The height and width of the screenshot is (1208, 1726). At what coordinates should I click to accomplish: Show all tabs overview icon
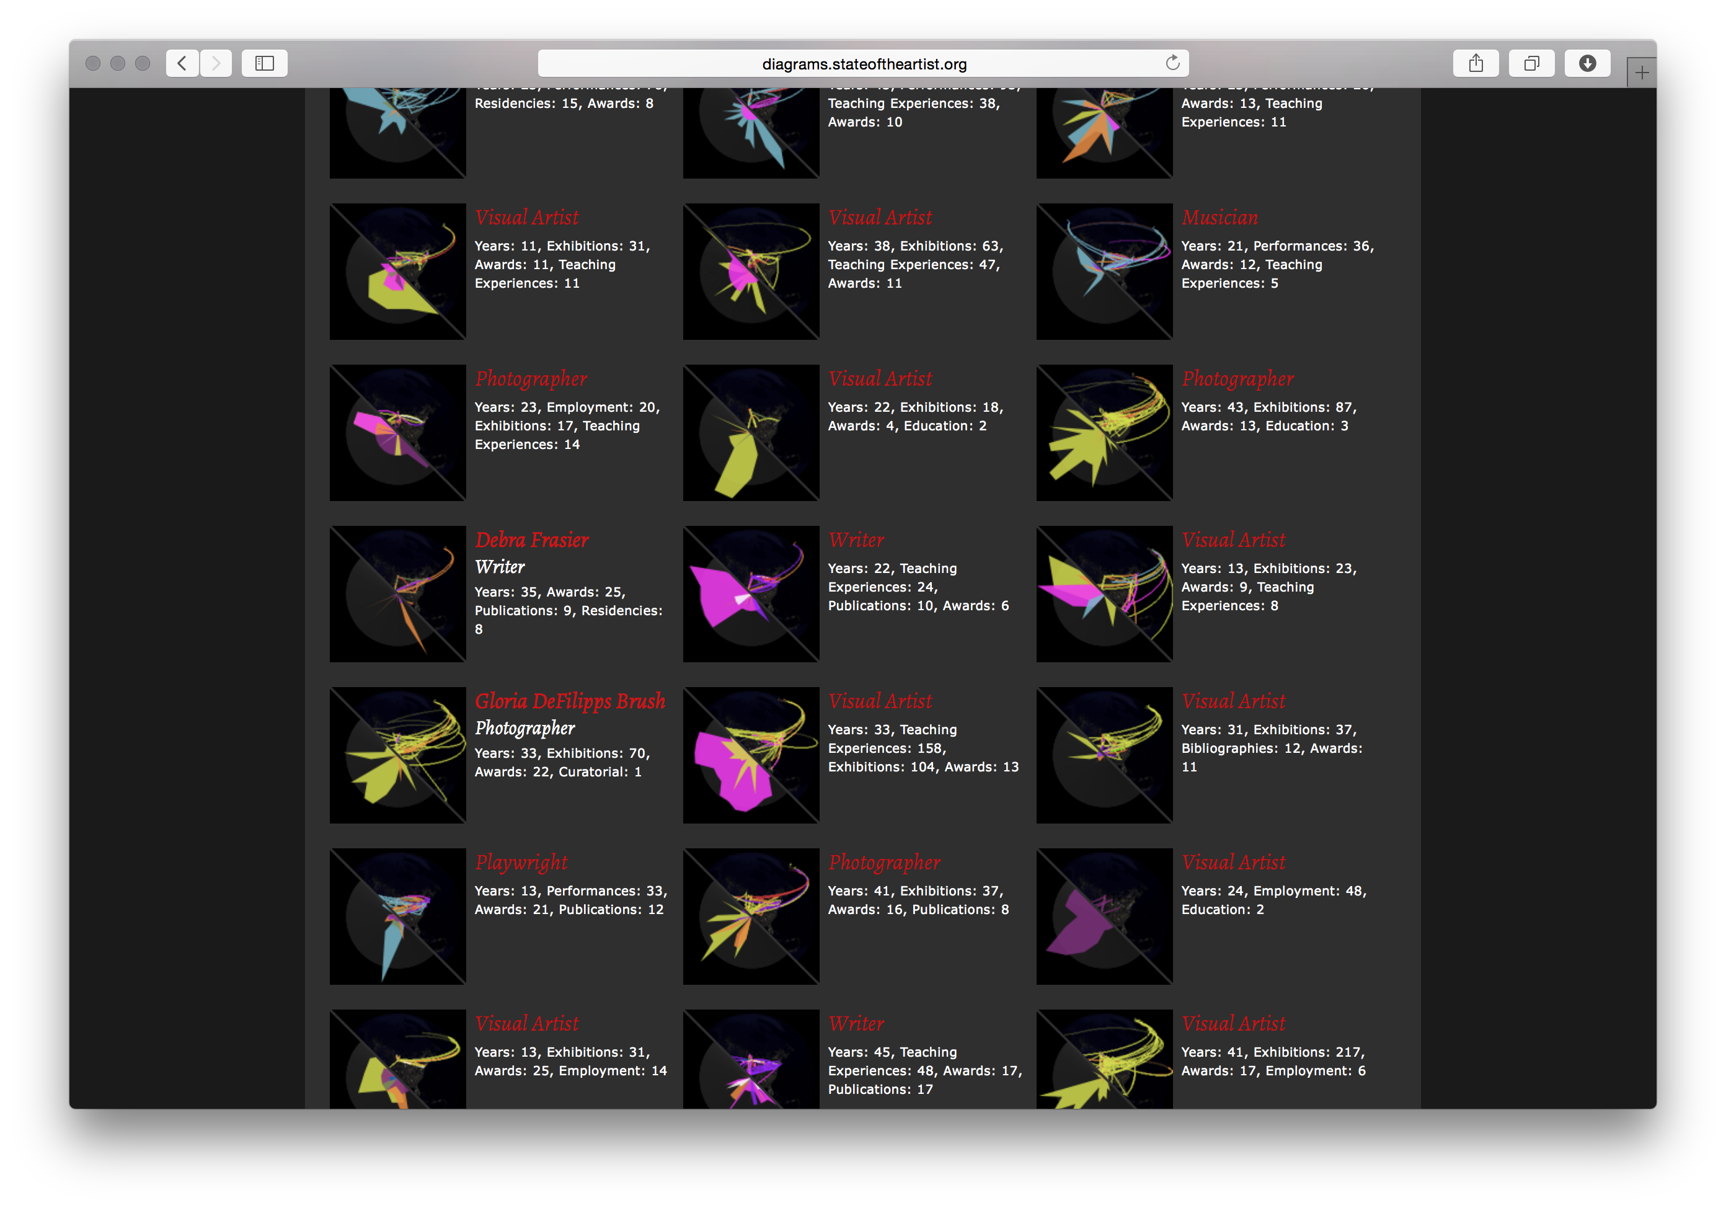[1531, 63]
